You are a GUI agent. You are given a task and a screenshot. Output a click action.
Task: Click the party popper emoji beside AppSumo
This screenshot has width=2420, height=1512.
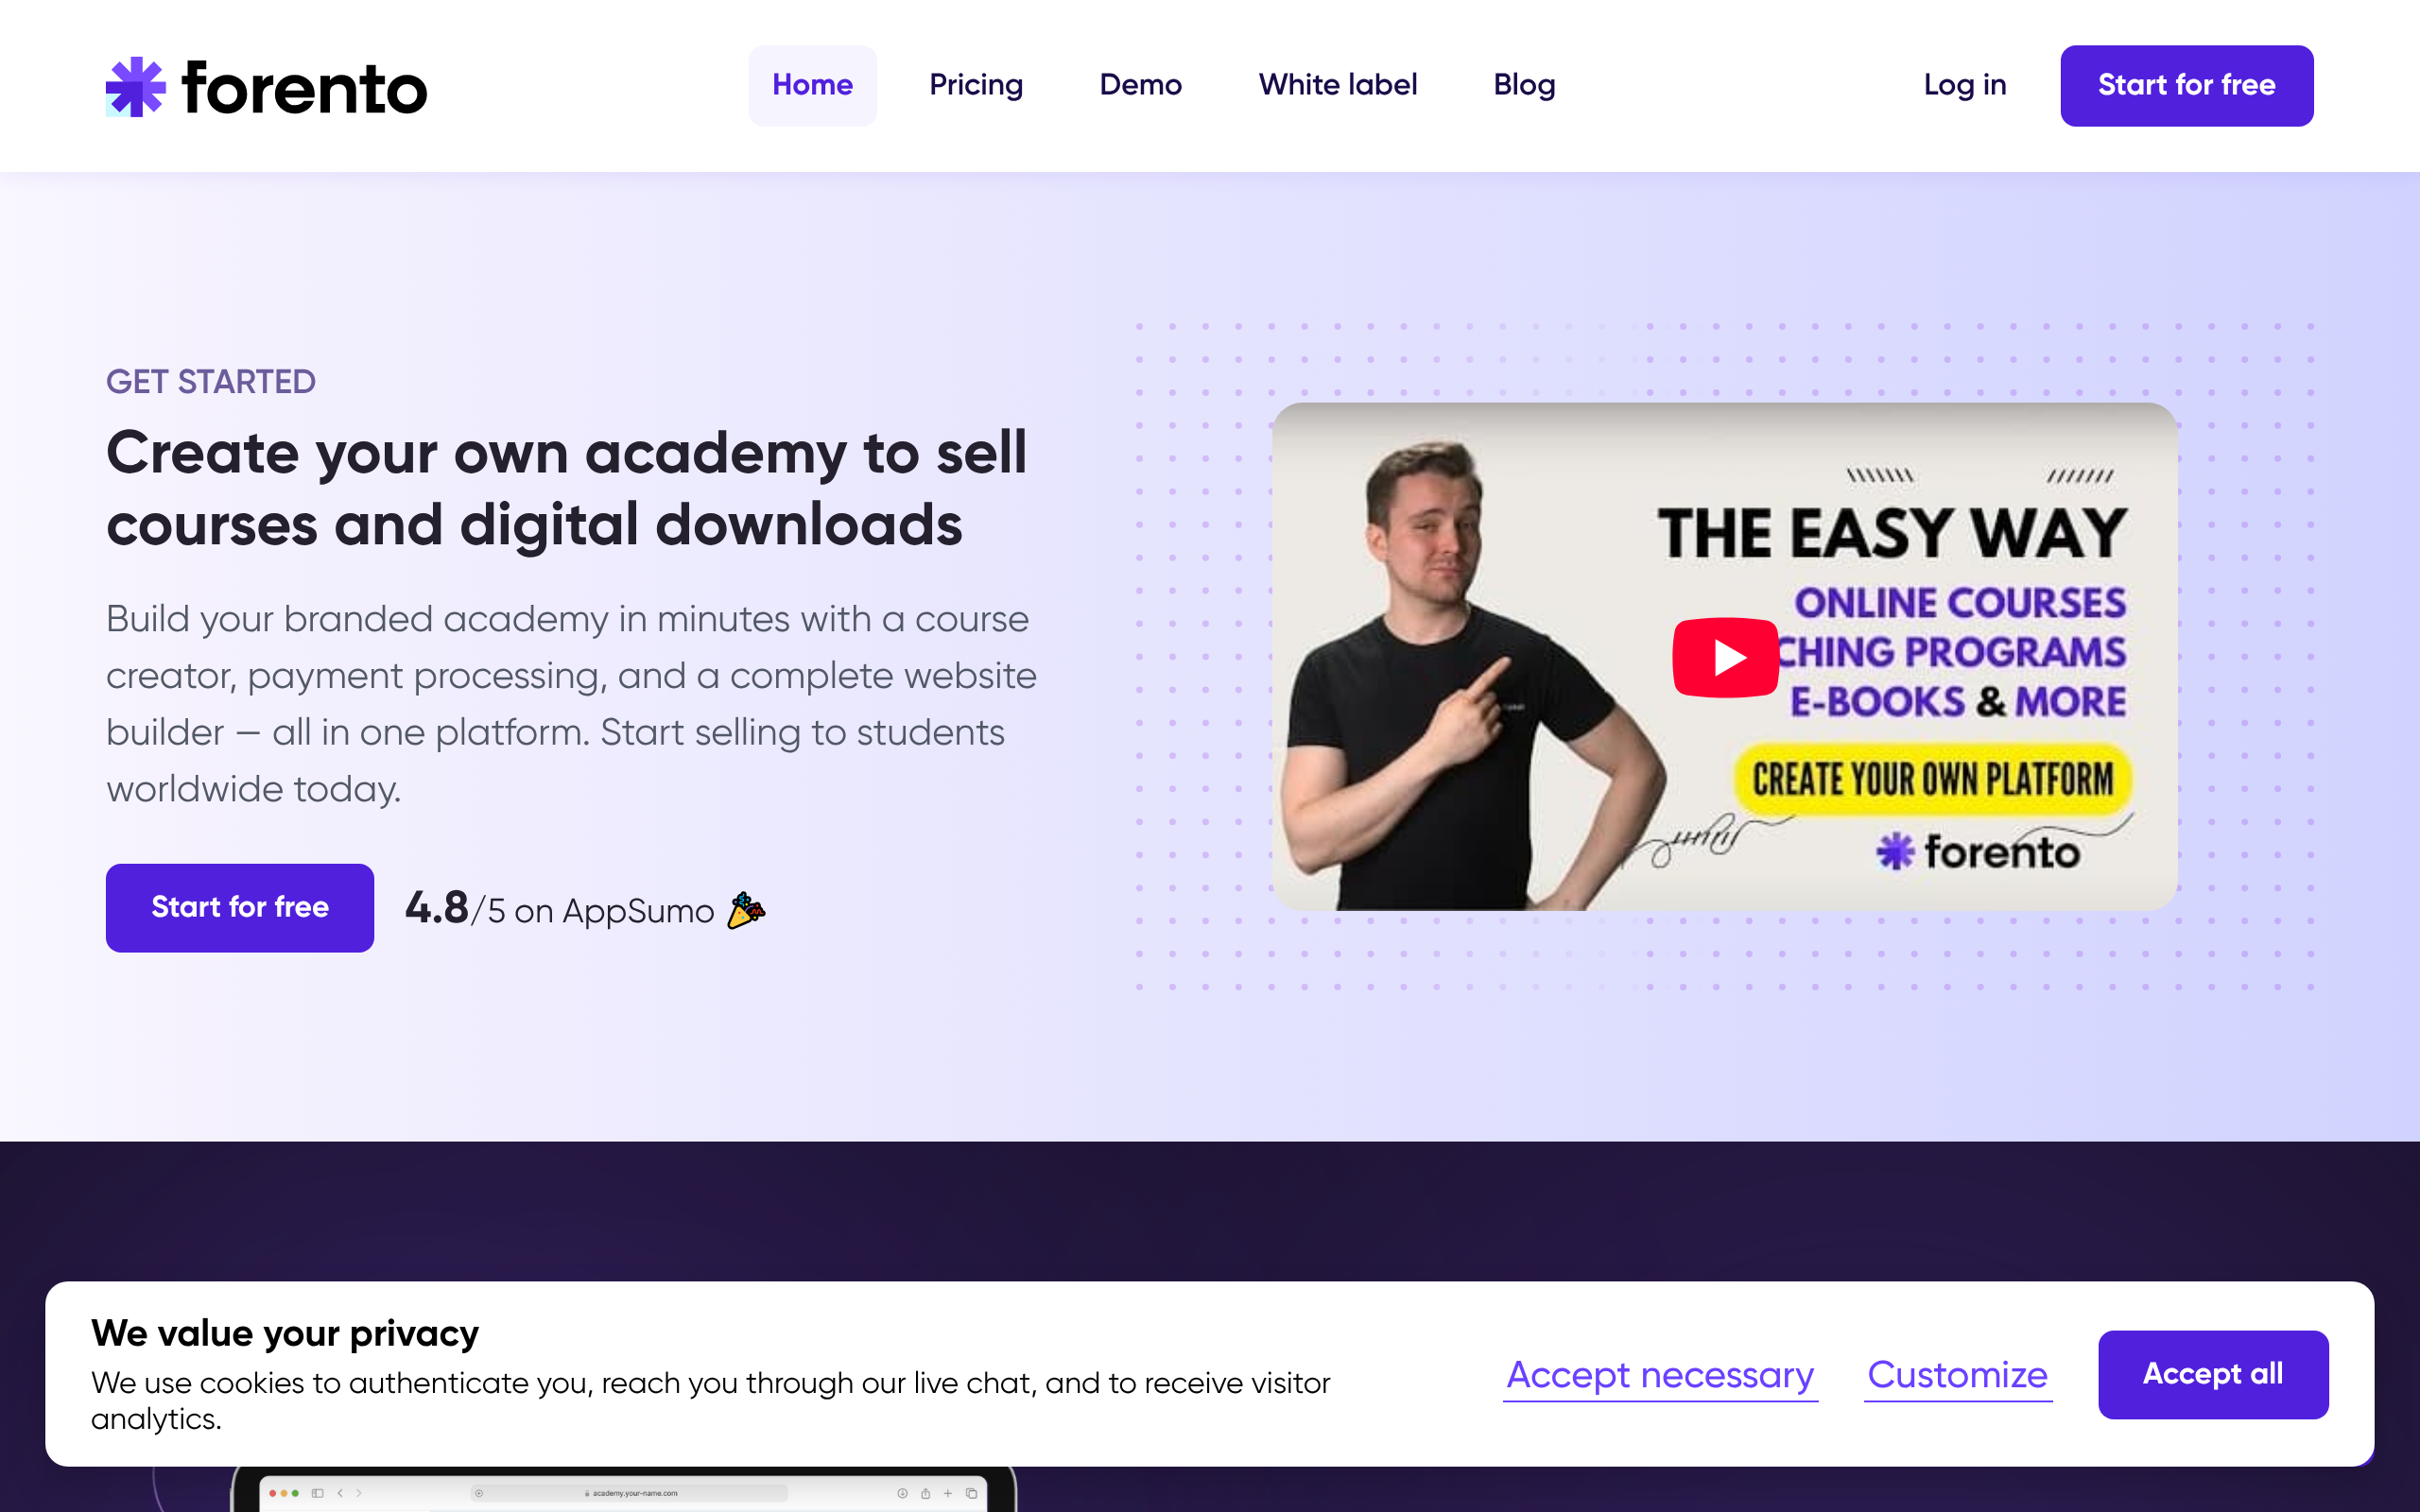tap(746, 910)
